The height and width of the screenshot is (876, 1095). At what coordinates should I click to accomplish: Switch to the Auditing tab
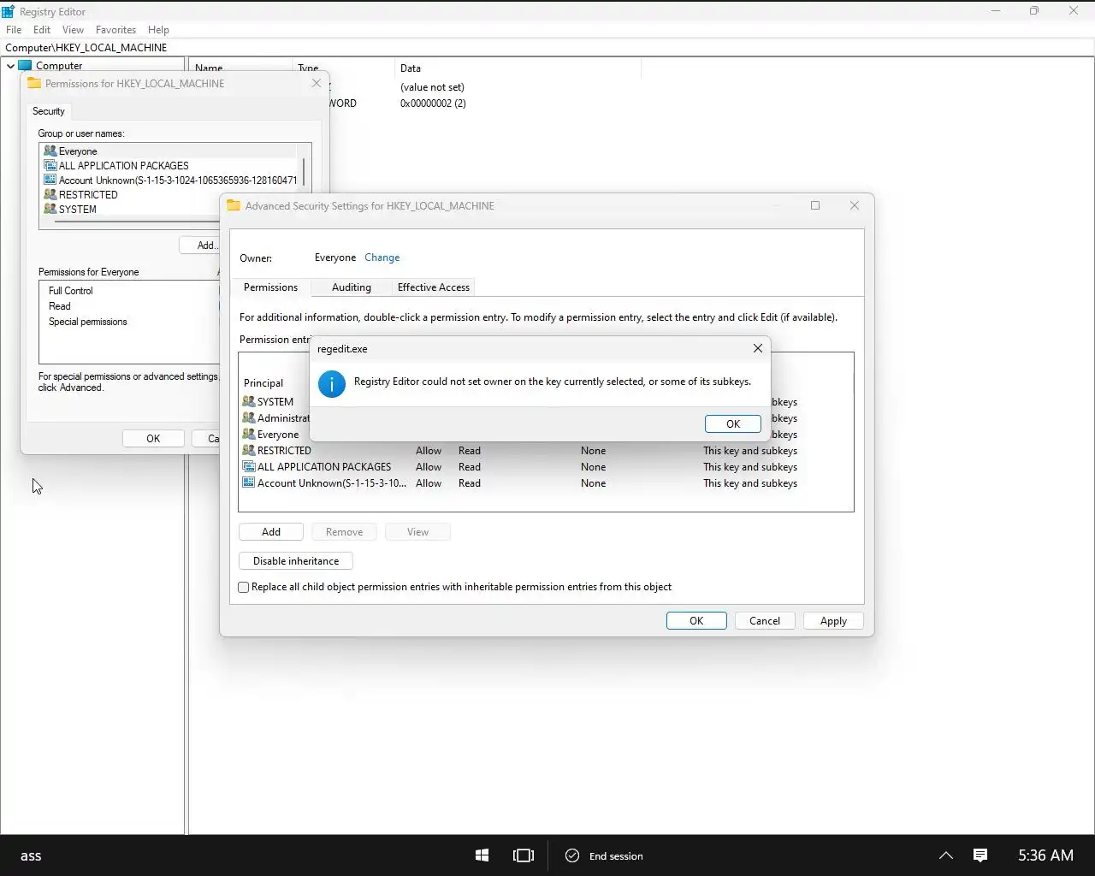(x=352, y=287)
